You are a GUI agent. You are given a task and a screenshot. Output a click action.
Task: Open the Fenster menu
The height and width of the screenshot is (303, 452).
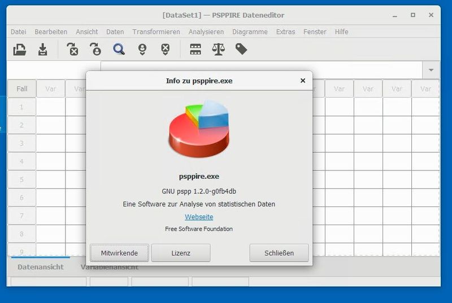[x=315, y=32]
